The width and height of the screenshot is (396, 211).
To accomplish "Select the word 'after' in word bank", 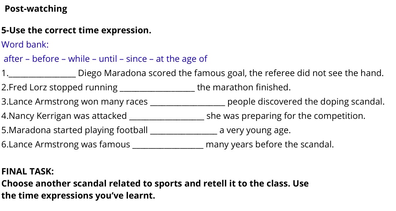I will coord(14,59).
